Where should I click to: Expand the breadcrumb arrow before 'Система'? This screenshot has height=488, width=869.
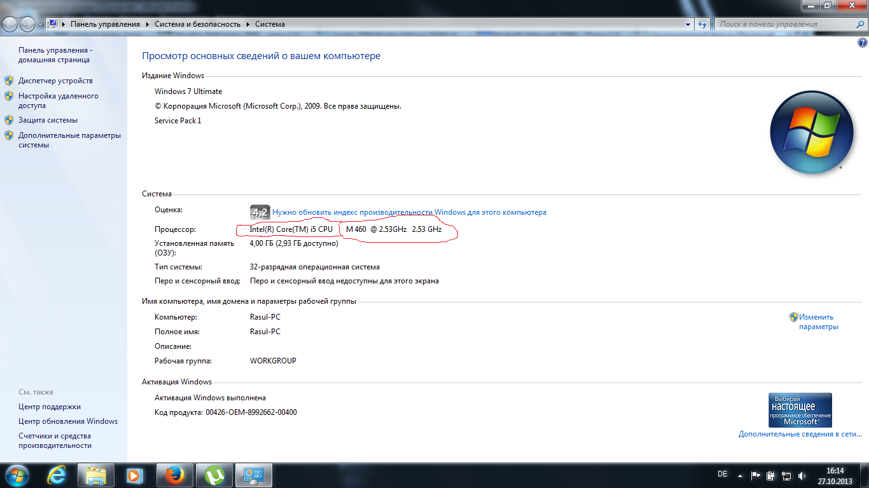coord(249,24)
